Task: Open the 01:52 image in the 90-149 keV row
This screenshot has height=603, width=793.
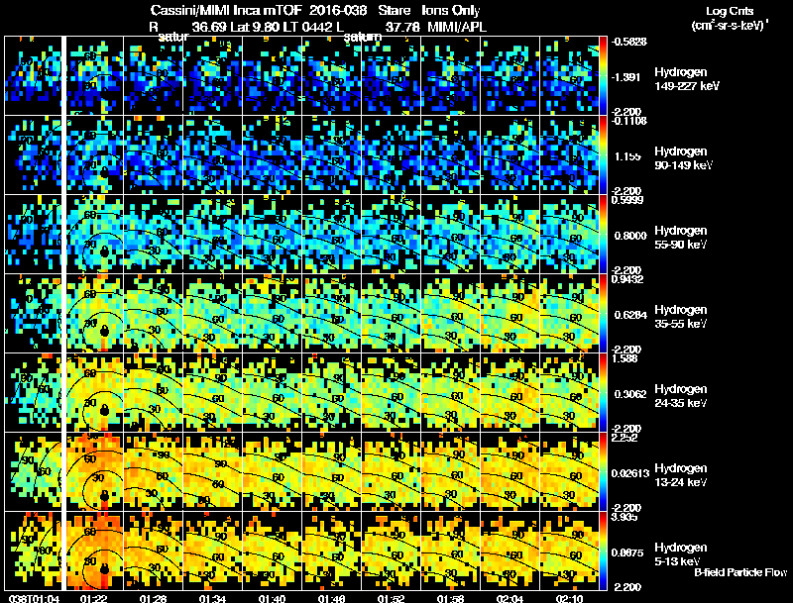Action: click(x=391, y=154)
